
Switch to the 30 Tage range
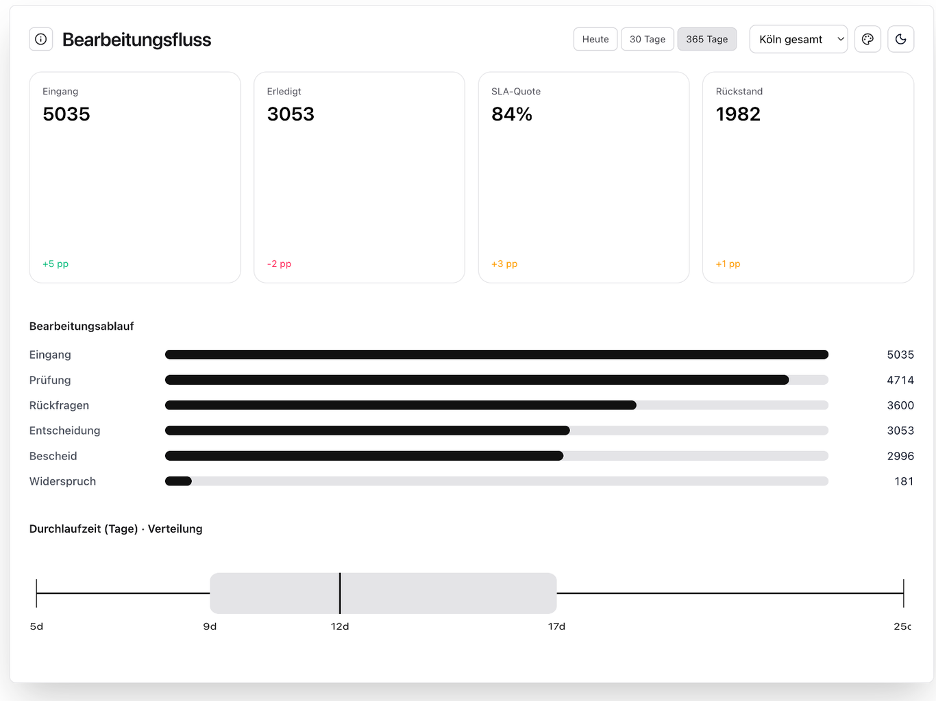647,39
